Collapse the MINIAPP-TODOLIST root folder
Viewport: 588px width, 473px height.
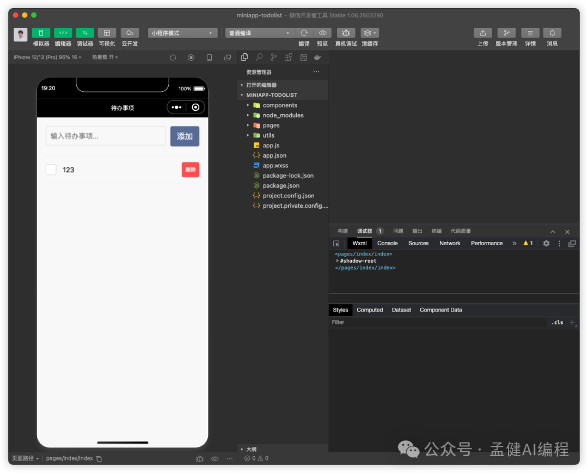283,95
